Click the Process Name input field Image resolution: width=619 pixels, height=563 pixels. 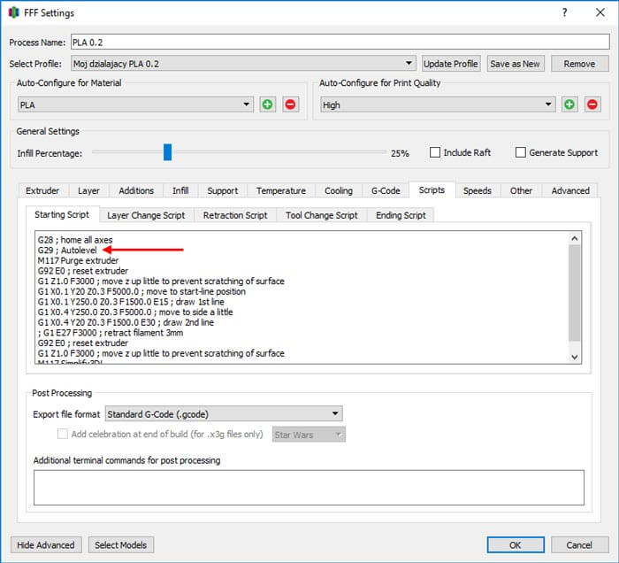pos(340,42)
